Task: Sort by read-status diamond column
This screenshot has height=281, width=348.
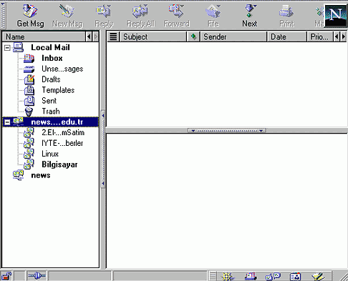Action: (193, 36)
